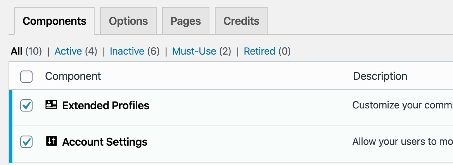This screenshot has height=165, width=453.
Task: Uncheck the Extended Profiles checkbox
Action: [x=26, y=105]
